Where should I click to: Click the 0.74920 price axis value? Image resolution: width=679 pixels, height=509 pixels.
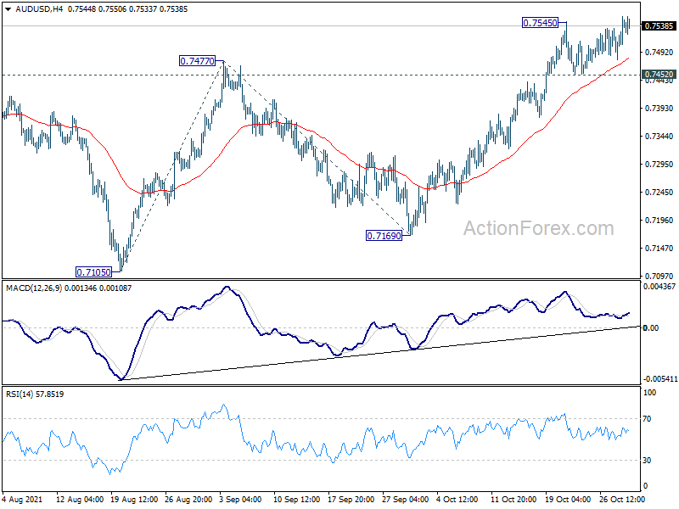tap(659, 53)
